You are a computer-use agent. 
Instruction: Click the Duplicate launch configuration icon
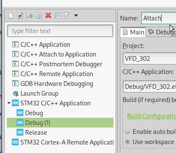click(39, 15)
